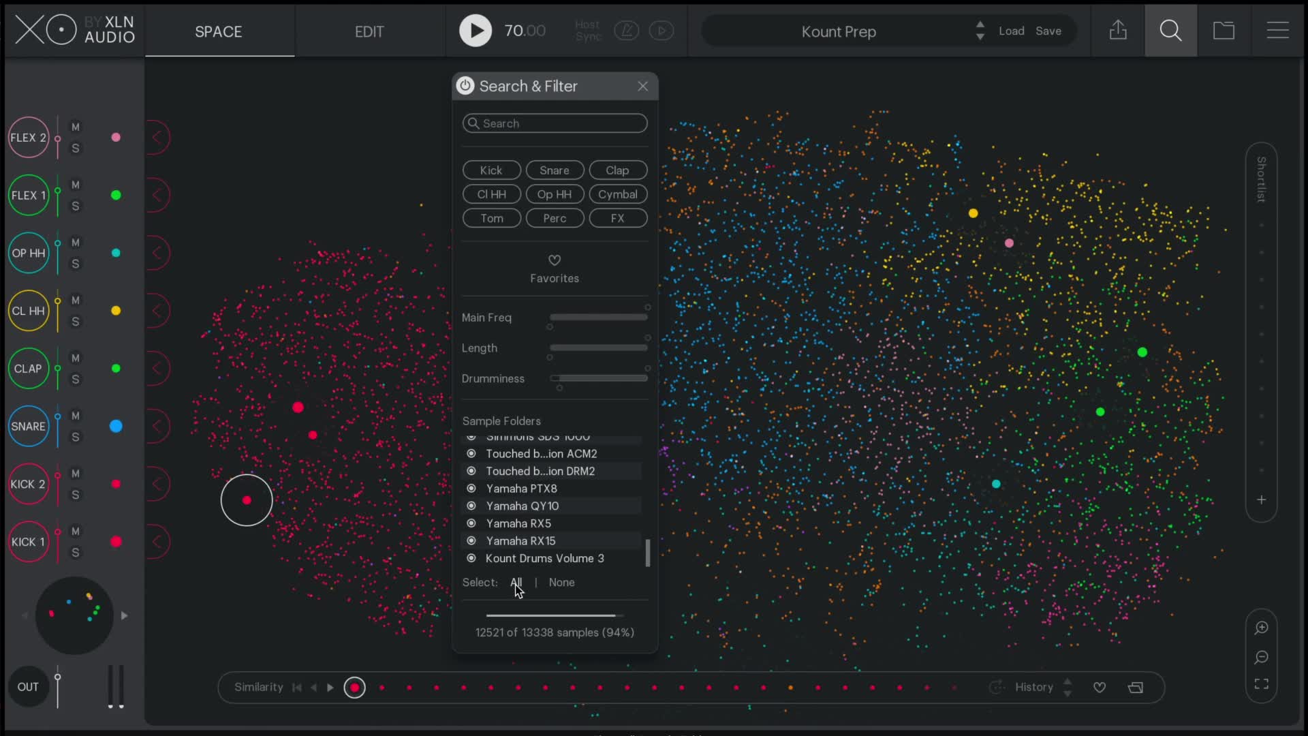Filter by Kick category

point(491,170)
